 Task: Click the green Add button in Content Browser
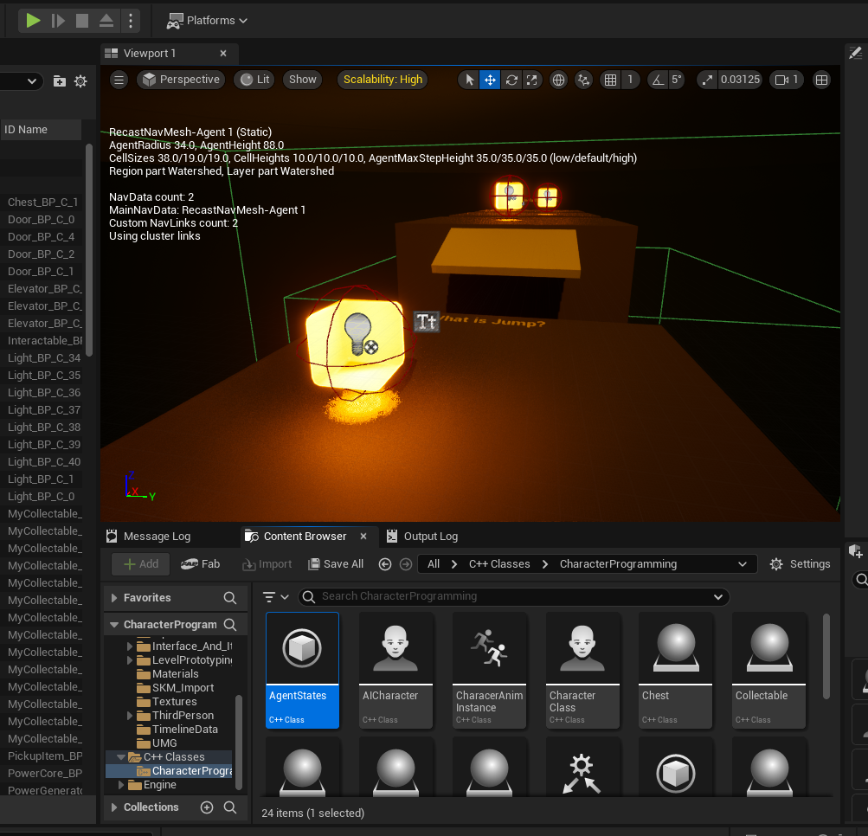point(139,563)
